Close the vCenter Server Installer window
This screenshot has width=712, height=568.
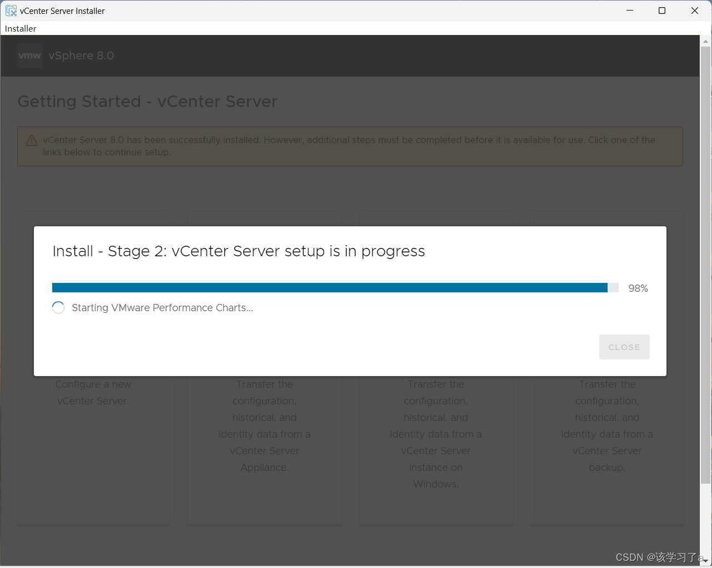coord(694,11)
